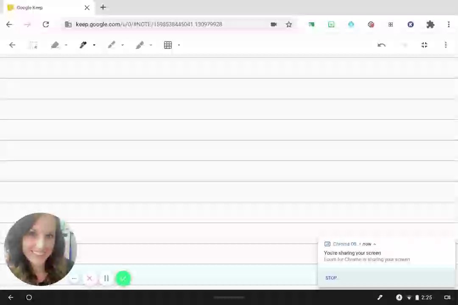
Task: Open Loom recording more options
Action: tap(74, 278)
